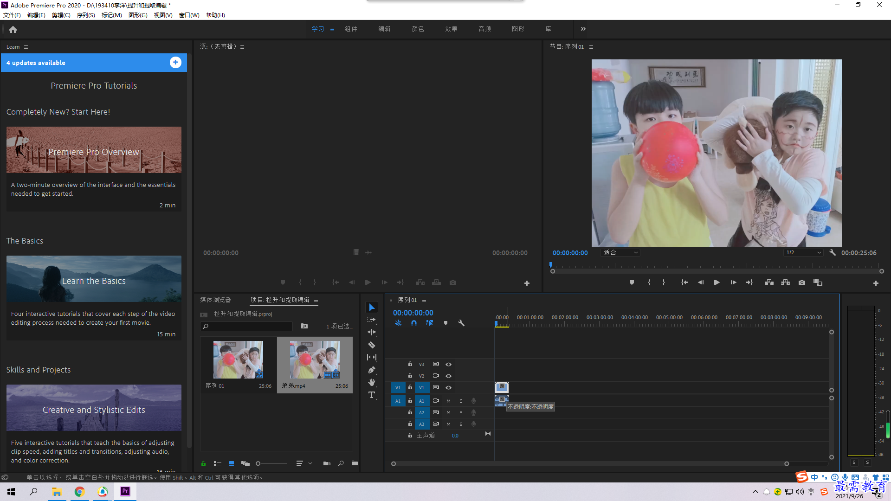Toggle V2 track output eye
The height and width of the screenshot is (501, 891).
tap(448, 376)
